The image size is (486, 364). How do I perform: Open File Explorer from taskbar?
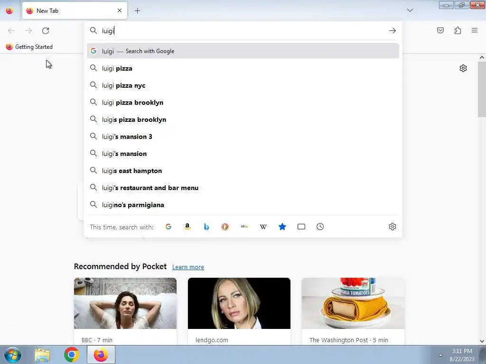pos(42,355)
